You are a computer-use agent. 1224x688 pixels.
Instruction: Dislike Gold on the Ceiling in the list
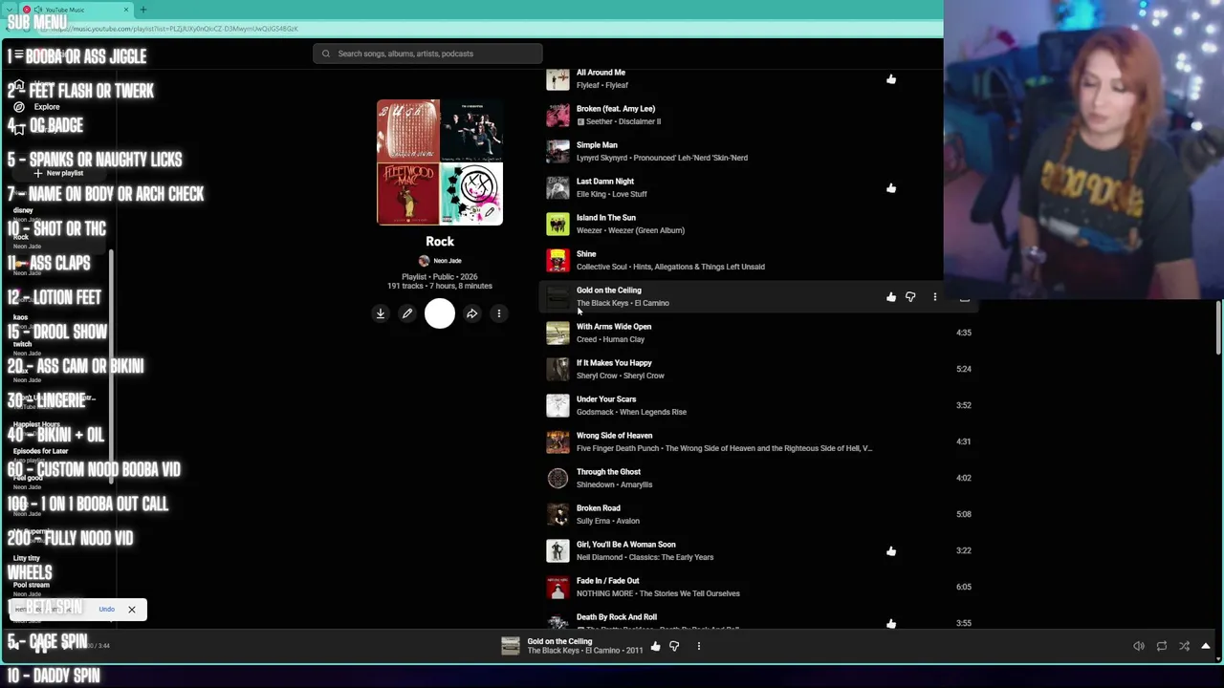(910, 297)
